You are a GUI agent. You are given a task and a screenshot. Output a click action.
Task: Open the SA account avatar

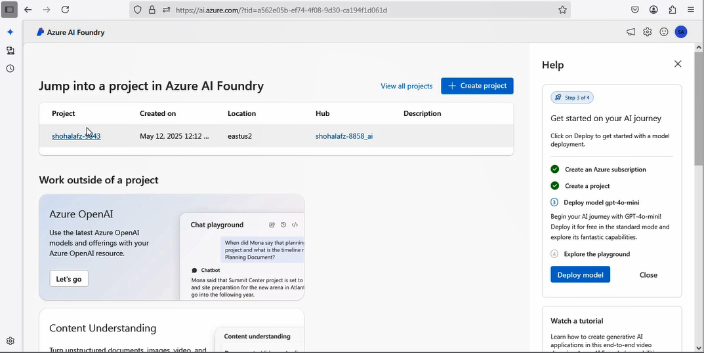point(680,32)
